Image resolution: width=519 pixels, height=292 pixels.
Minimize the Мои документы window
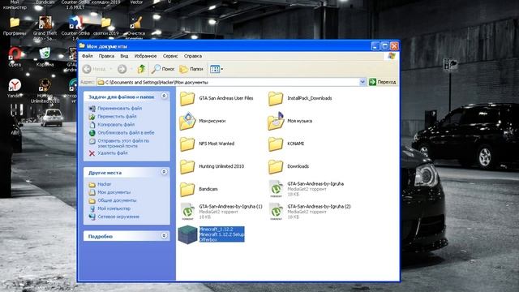(x=375, y=46)
